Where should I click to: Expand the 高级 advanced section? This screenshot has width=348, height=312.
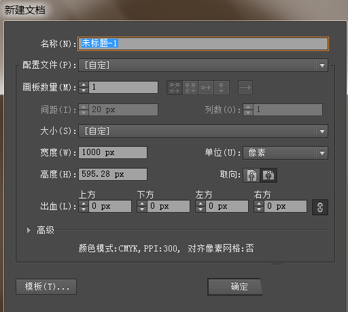(29, 230)
